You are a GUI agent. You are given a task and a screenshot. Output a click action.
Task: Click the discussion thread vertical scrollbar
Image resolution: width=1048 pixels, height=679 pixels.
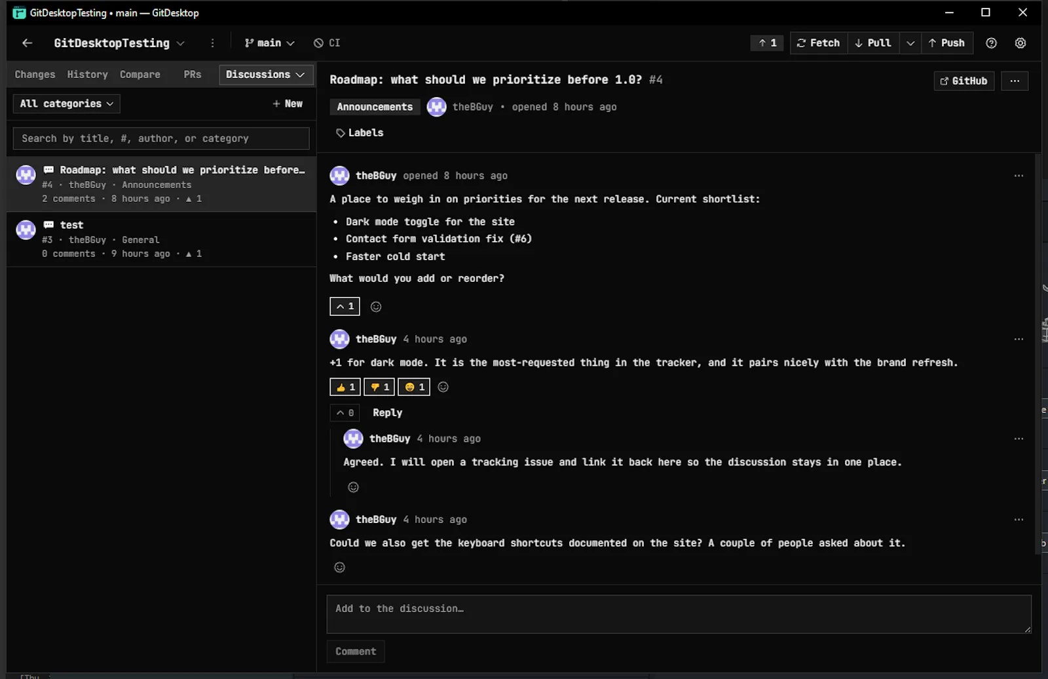click(1038, 354)
